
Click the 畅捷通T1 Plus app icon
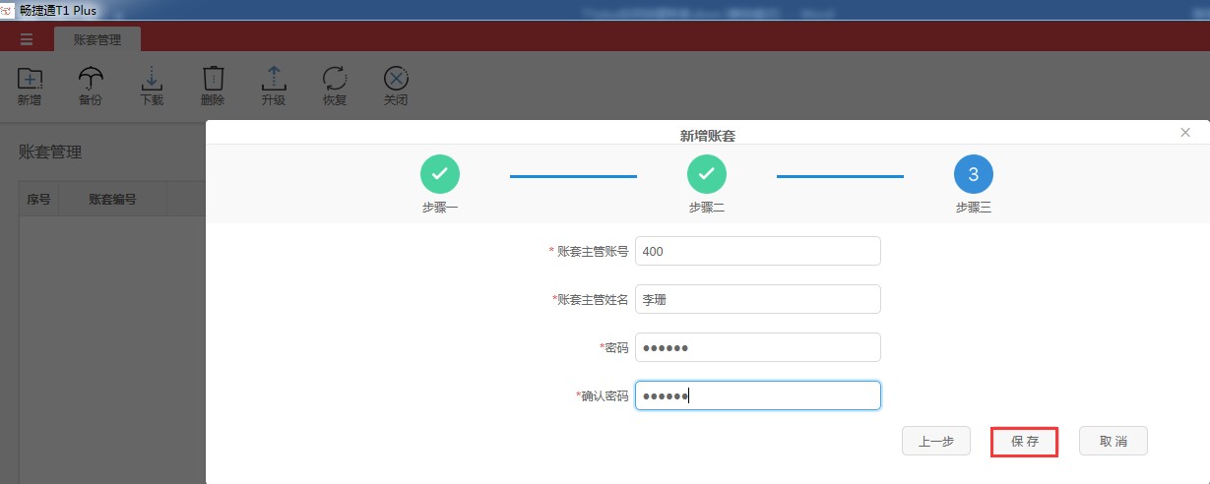8,10
